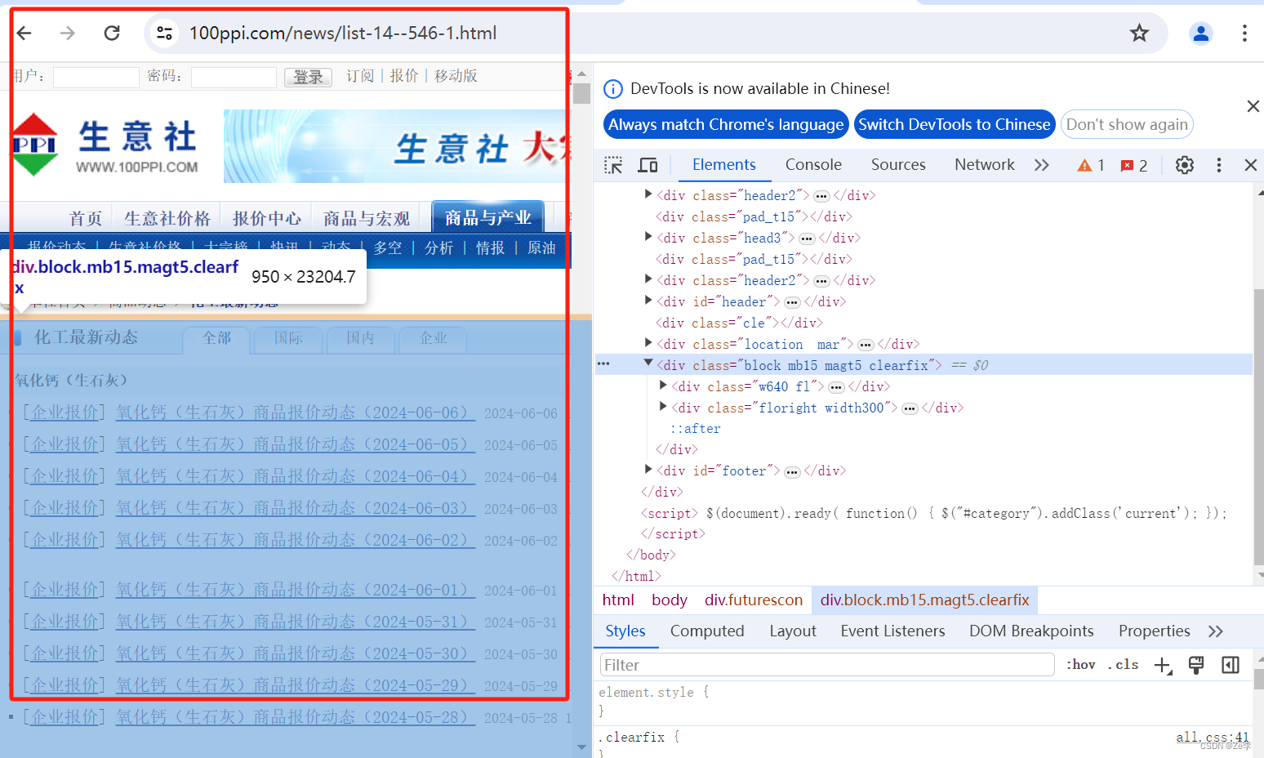Expand the div class="head3" node
The width and height of the screenshot is (1264, 758).
pyautogui.click(x=648, y=237)
